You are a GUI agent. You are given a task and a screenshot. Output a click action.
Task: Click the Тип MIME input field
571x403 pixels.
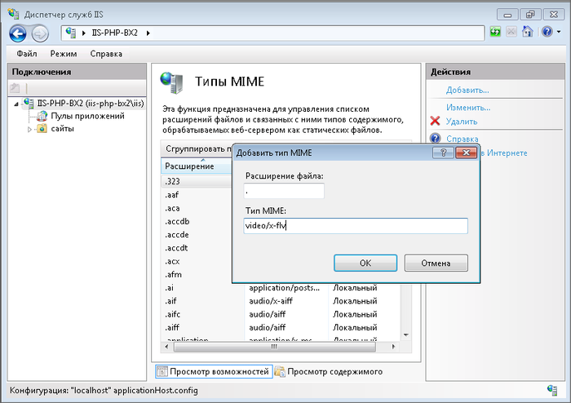[x=356, y=226]
